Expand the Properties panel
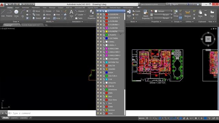The width and height of the screenshot is (219, 123). click(156, 22)
